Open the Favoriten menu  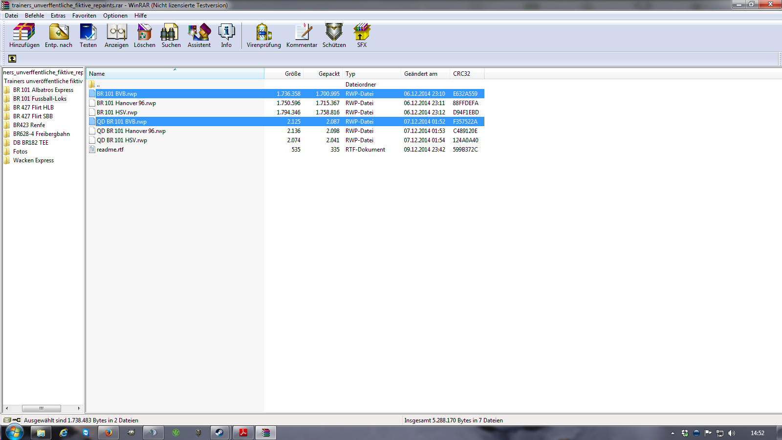[84, 16]
